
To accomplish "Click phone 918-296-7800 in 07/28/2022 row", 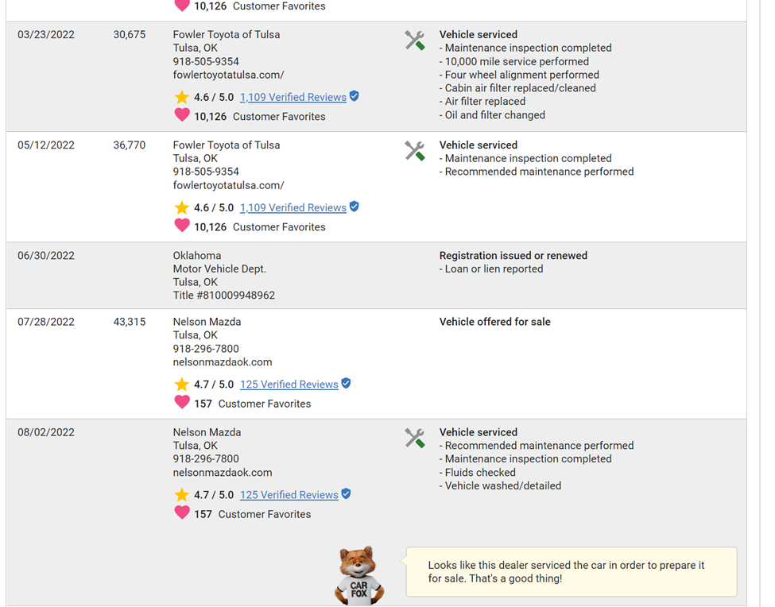I will click(206, 349).
